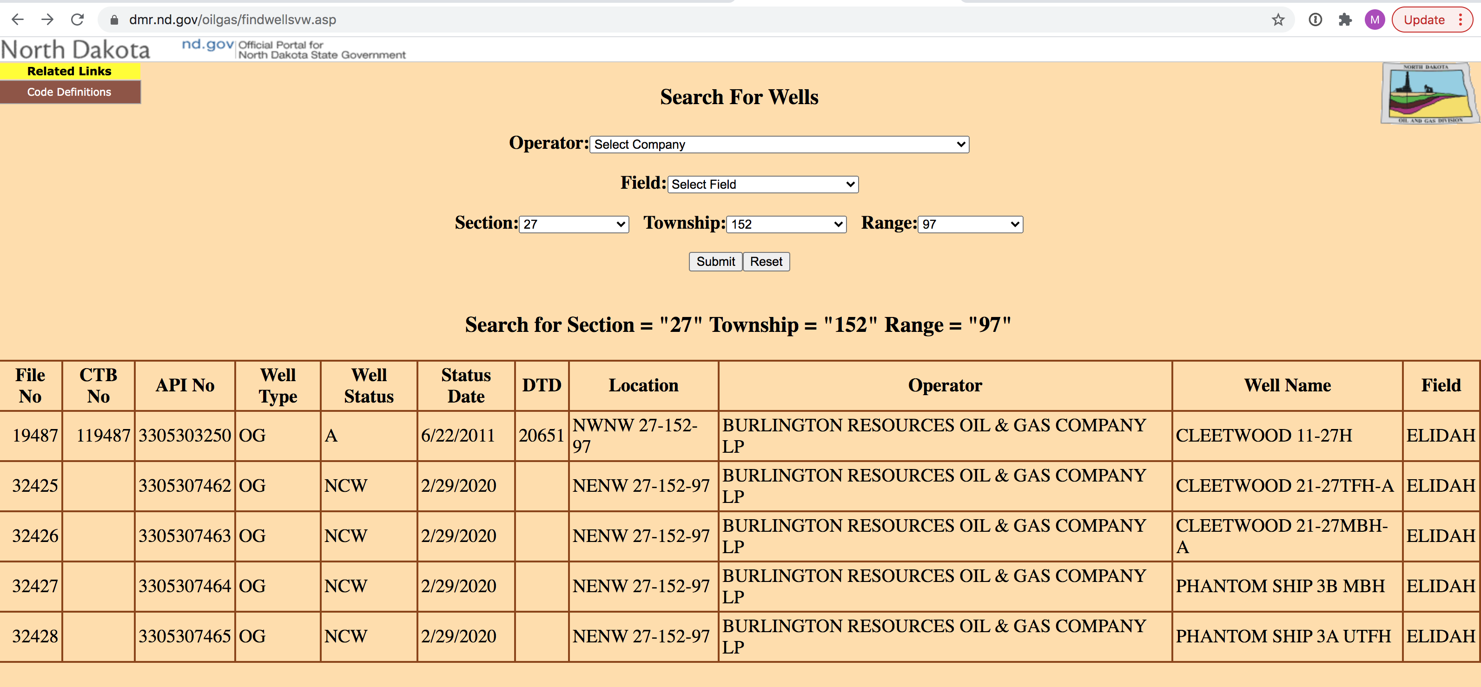
Task: Select File No 32427 cell
Action: (x=31, y=587)
